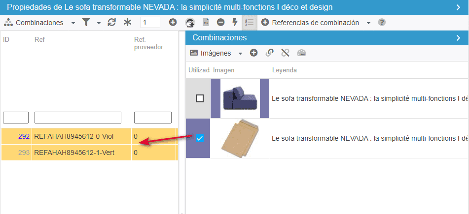Image resolution: width=469 pixels, height=214 pixels.
Task: Toggle the list view toolbar button
Action: tap(250, 23)
